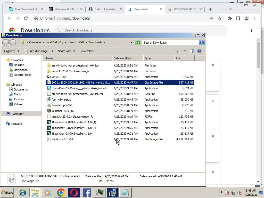This screenshot has height=198, width=264.
Task: Click the Explorer Forward navigation button
Action: [13, 43]
